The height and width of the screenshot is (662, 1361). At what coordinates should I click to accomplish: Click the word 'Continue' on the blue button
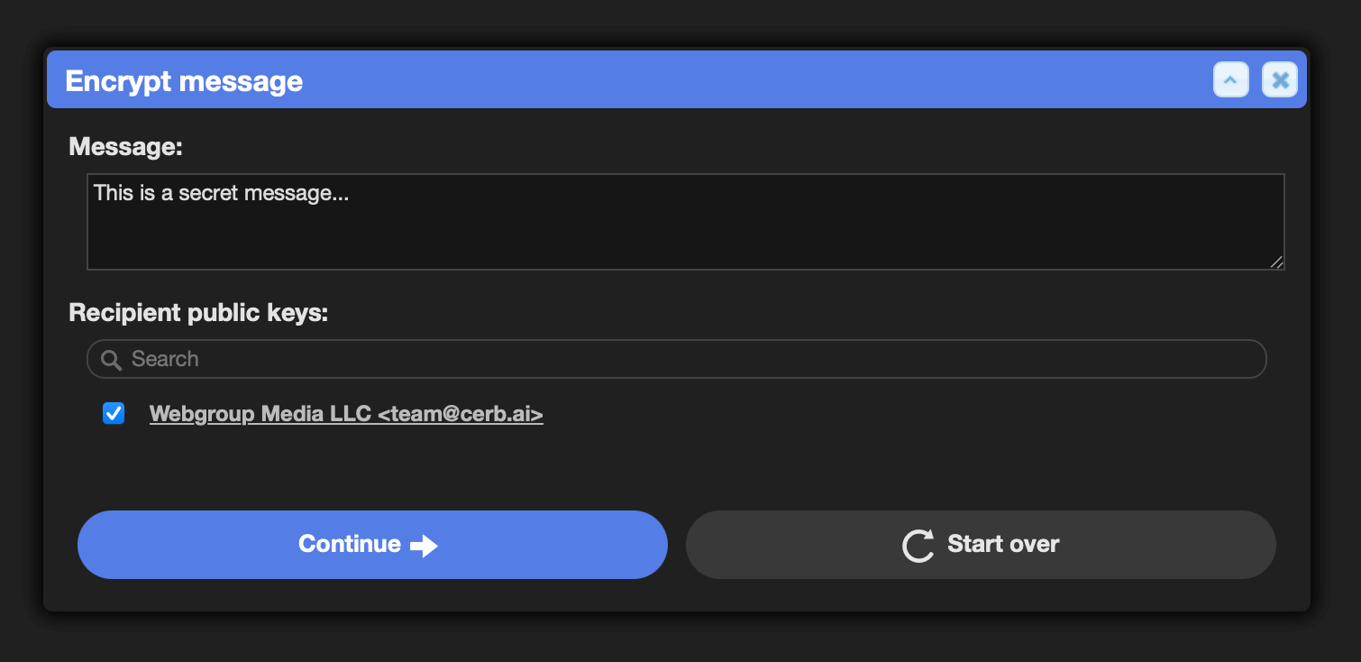pos(350,545)
